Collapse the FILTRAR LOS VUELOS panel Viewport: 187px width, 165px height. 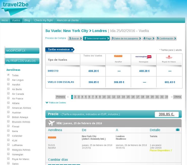(22, 61)
